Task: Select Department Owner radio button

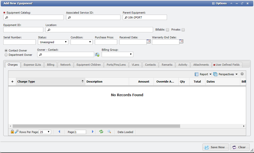Action: tap(6, 55)
